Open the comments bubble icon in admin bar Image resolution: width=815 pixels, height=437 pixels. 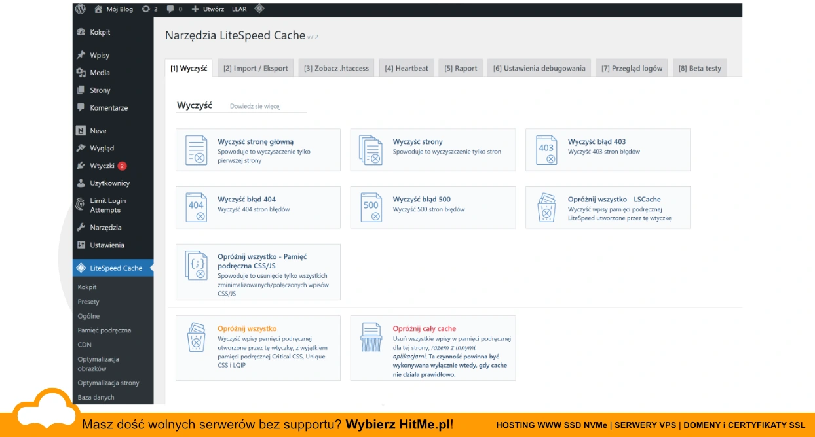tap(170, 9)
